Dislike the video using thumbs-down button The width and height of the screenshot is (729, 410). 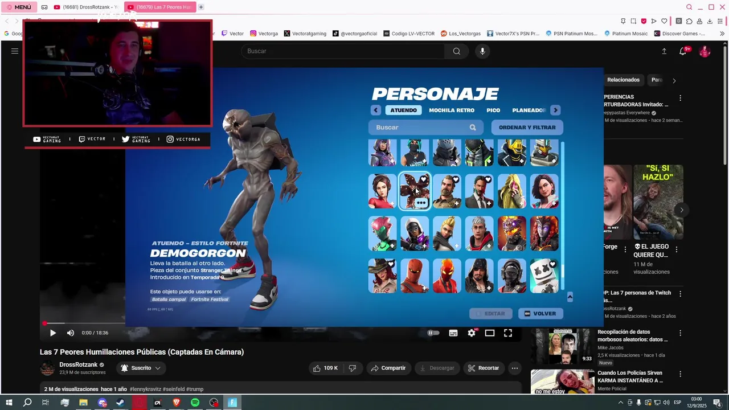point(353,368)
